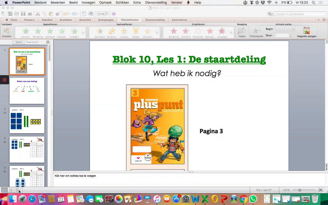Click the Afspelen preview animation icon
The width and height of the screenshot is (328, 205).
7,31
